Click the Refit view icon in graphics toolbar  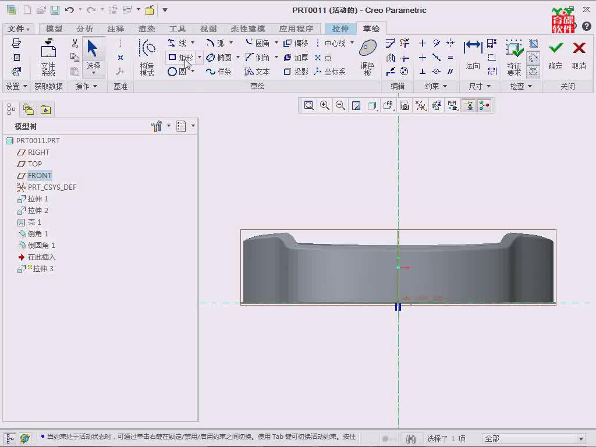tap(308, 105)
